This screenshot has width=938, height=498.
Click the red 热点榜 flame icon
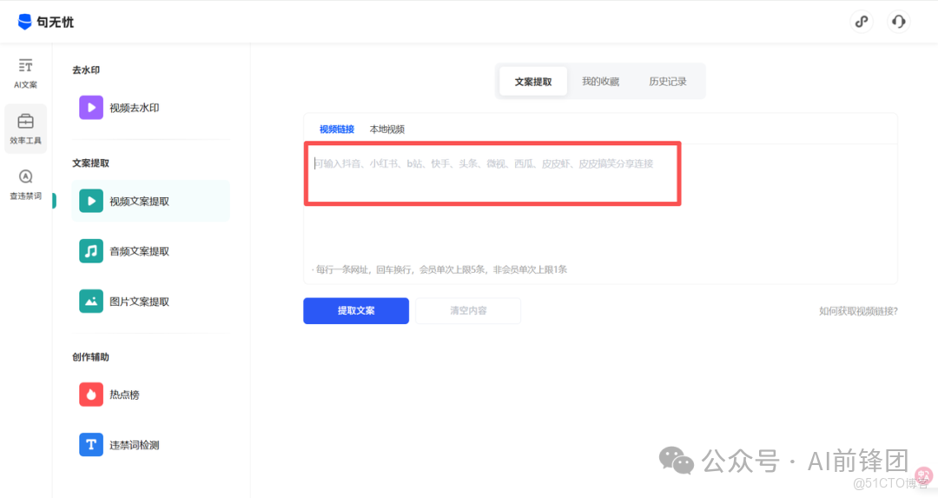91,395
